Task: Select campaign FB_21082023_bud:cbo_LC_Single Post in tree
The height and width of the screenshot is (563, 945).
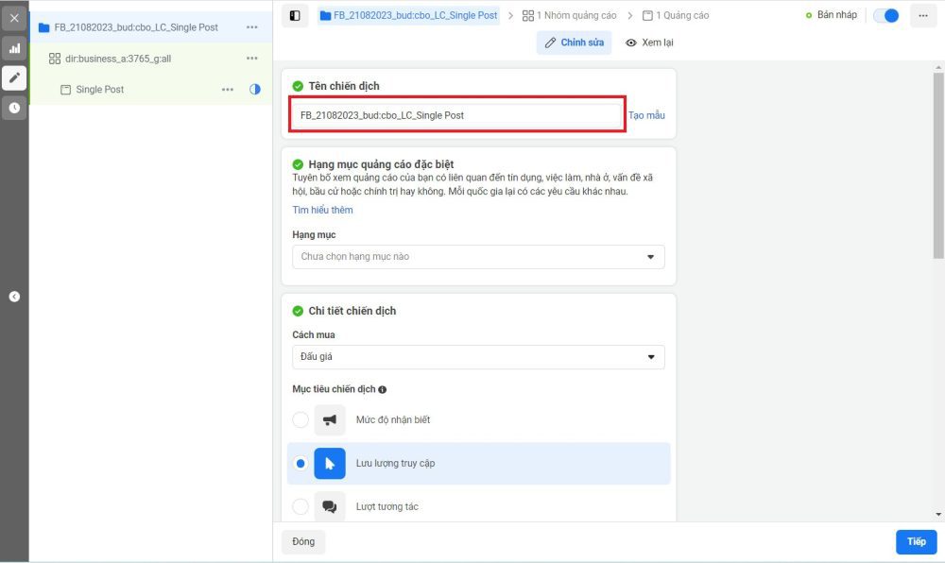Action: tap(136, 27)
